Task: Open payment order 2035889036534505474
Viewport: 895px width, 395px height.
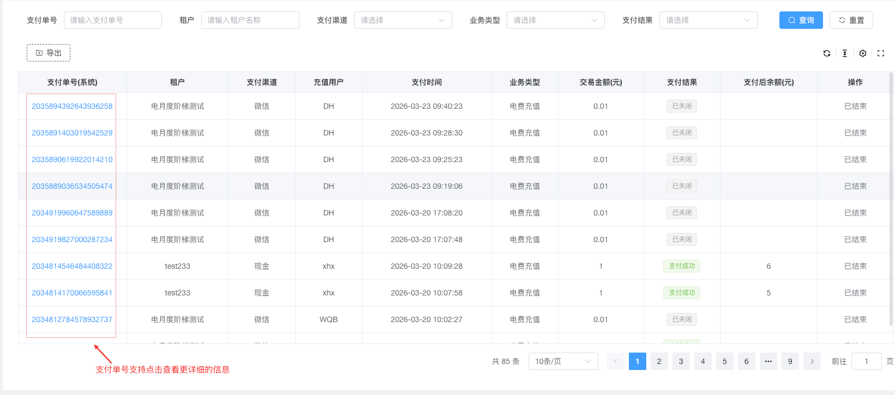Action: (72, 186)
